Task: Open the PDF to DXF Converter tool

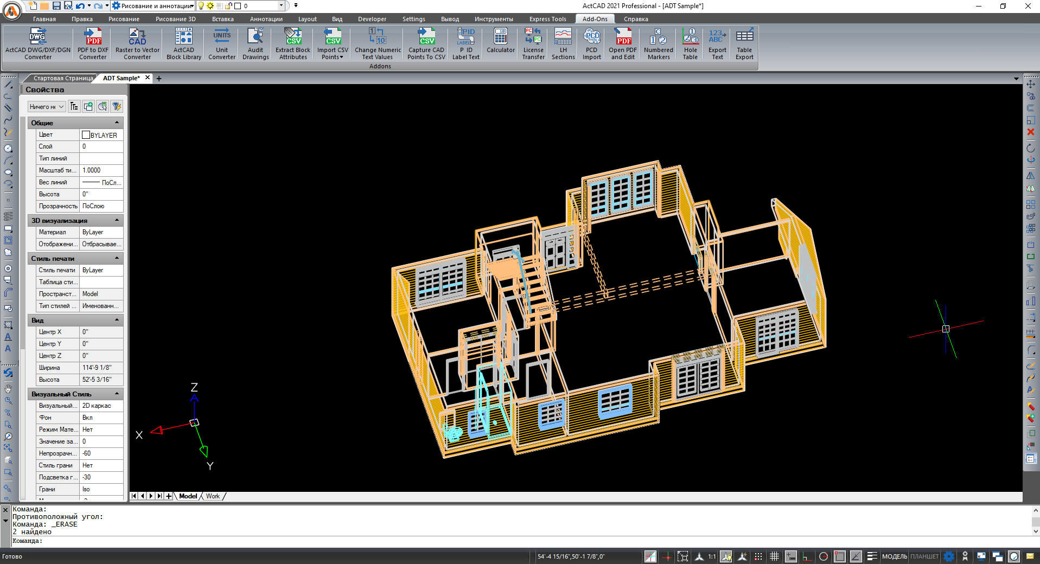Action: click(x=93, y=43)
